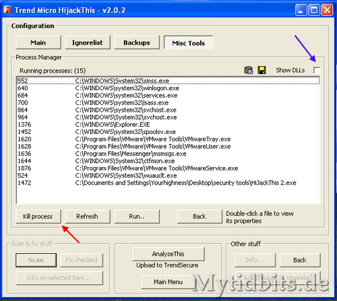Select process 1376 Explorer.EXE
337x301 pixels.
tap(168, 125)
